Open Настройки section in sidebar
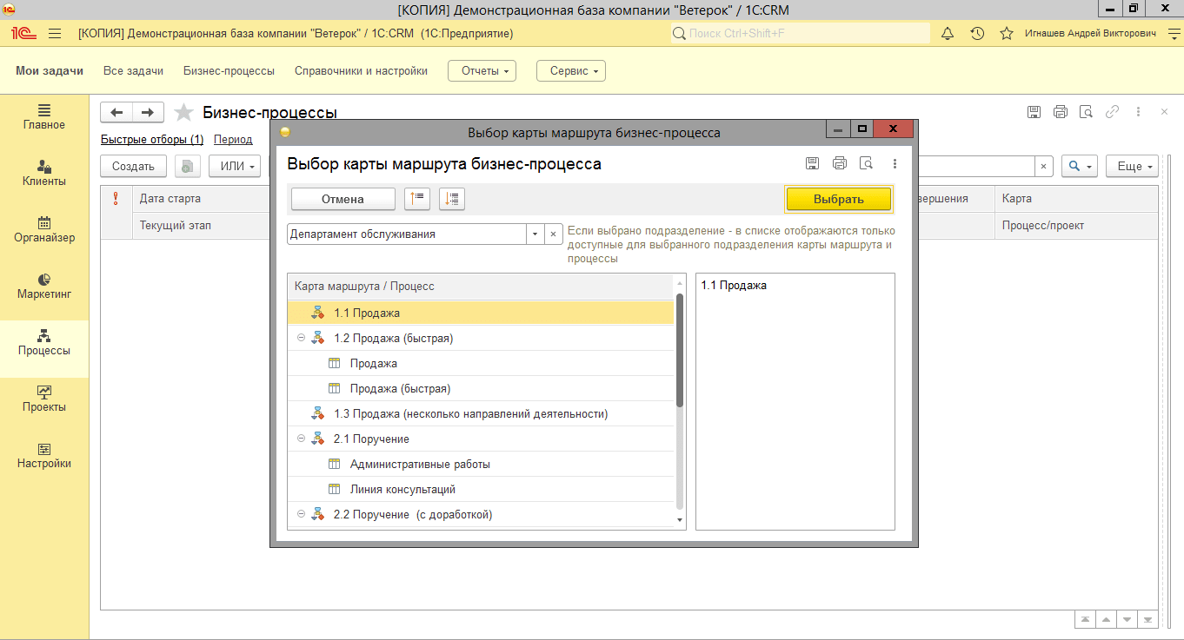1184x640 pixels. 44,455
